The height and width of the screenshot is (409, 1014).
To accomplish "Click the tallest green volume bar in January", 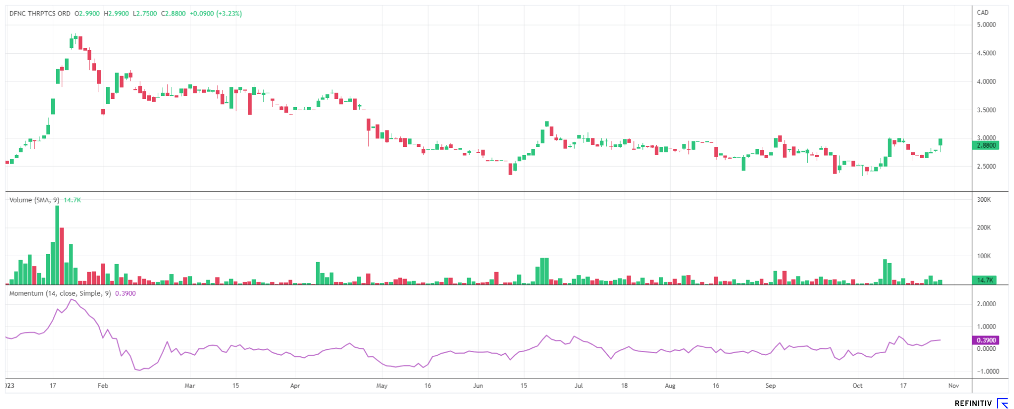I will coord(57,245).
